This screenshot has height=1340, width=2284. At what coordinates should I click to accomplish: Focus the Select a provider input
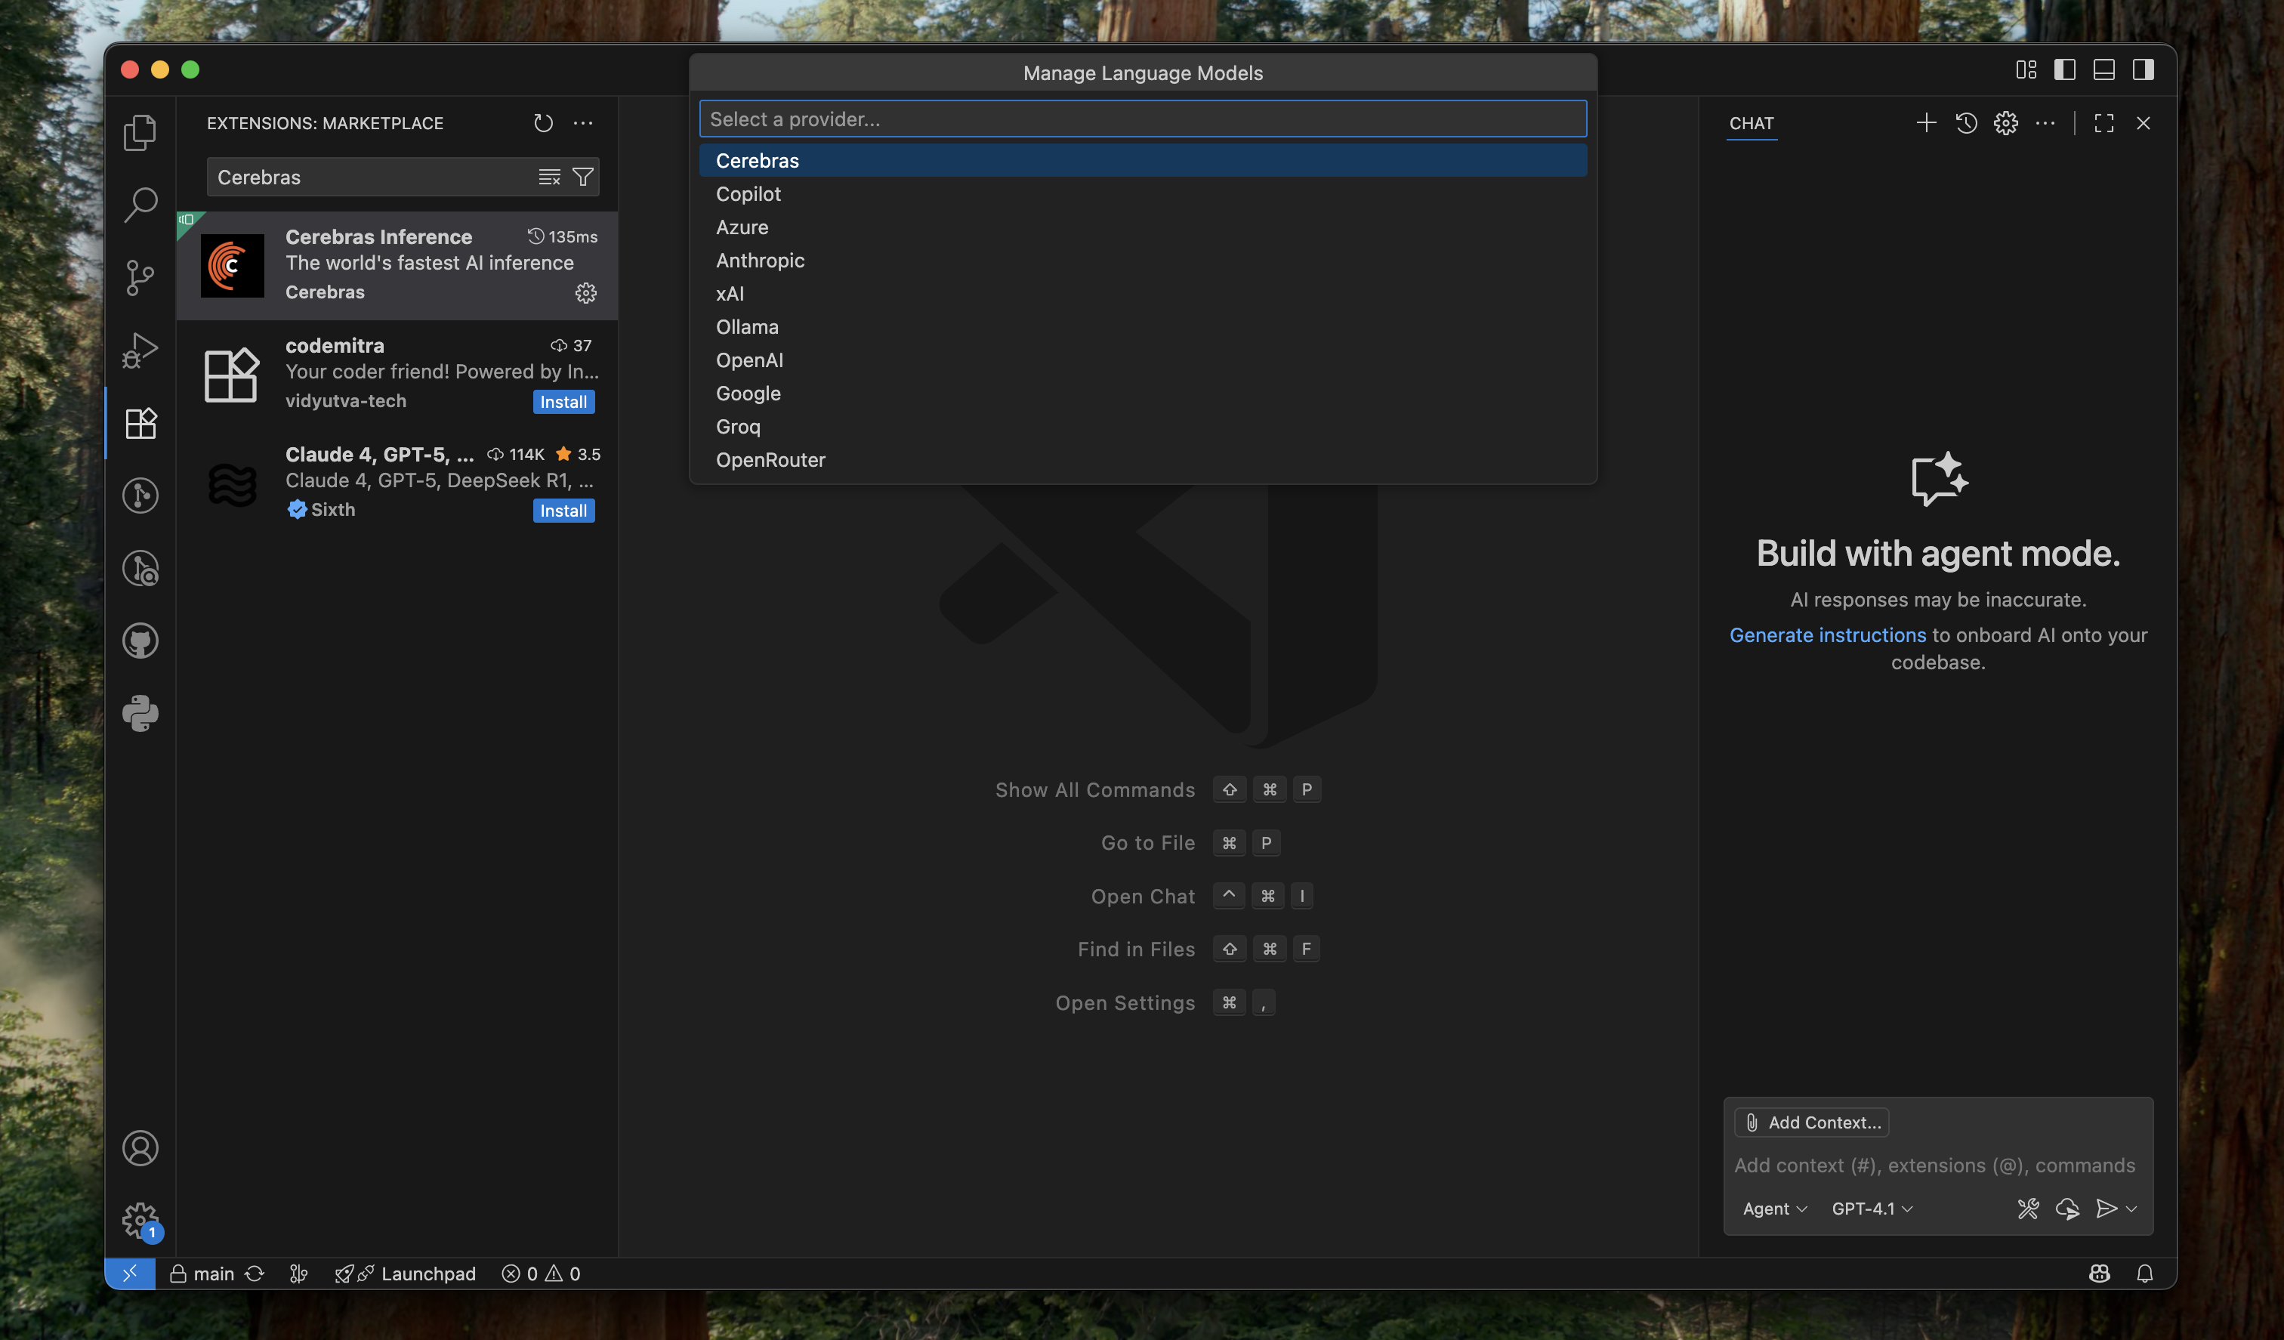point(1142,119)
